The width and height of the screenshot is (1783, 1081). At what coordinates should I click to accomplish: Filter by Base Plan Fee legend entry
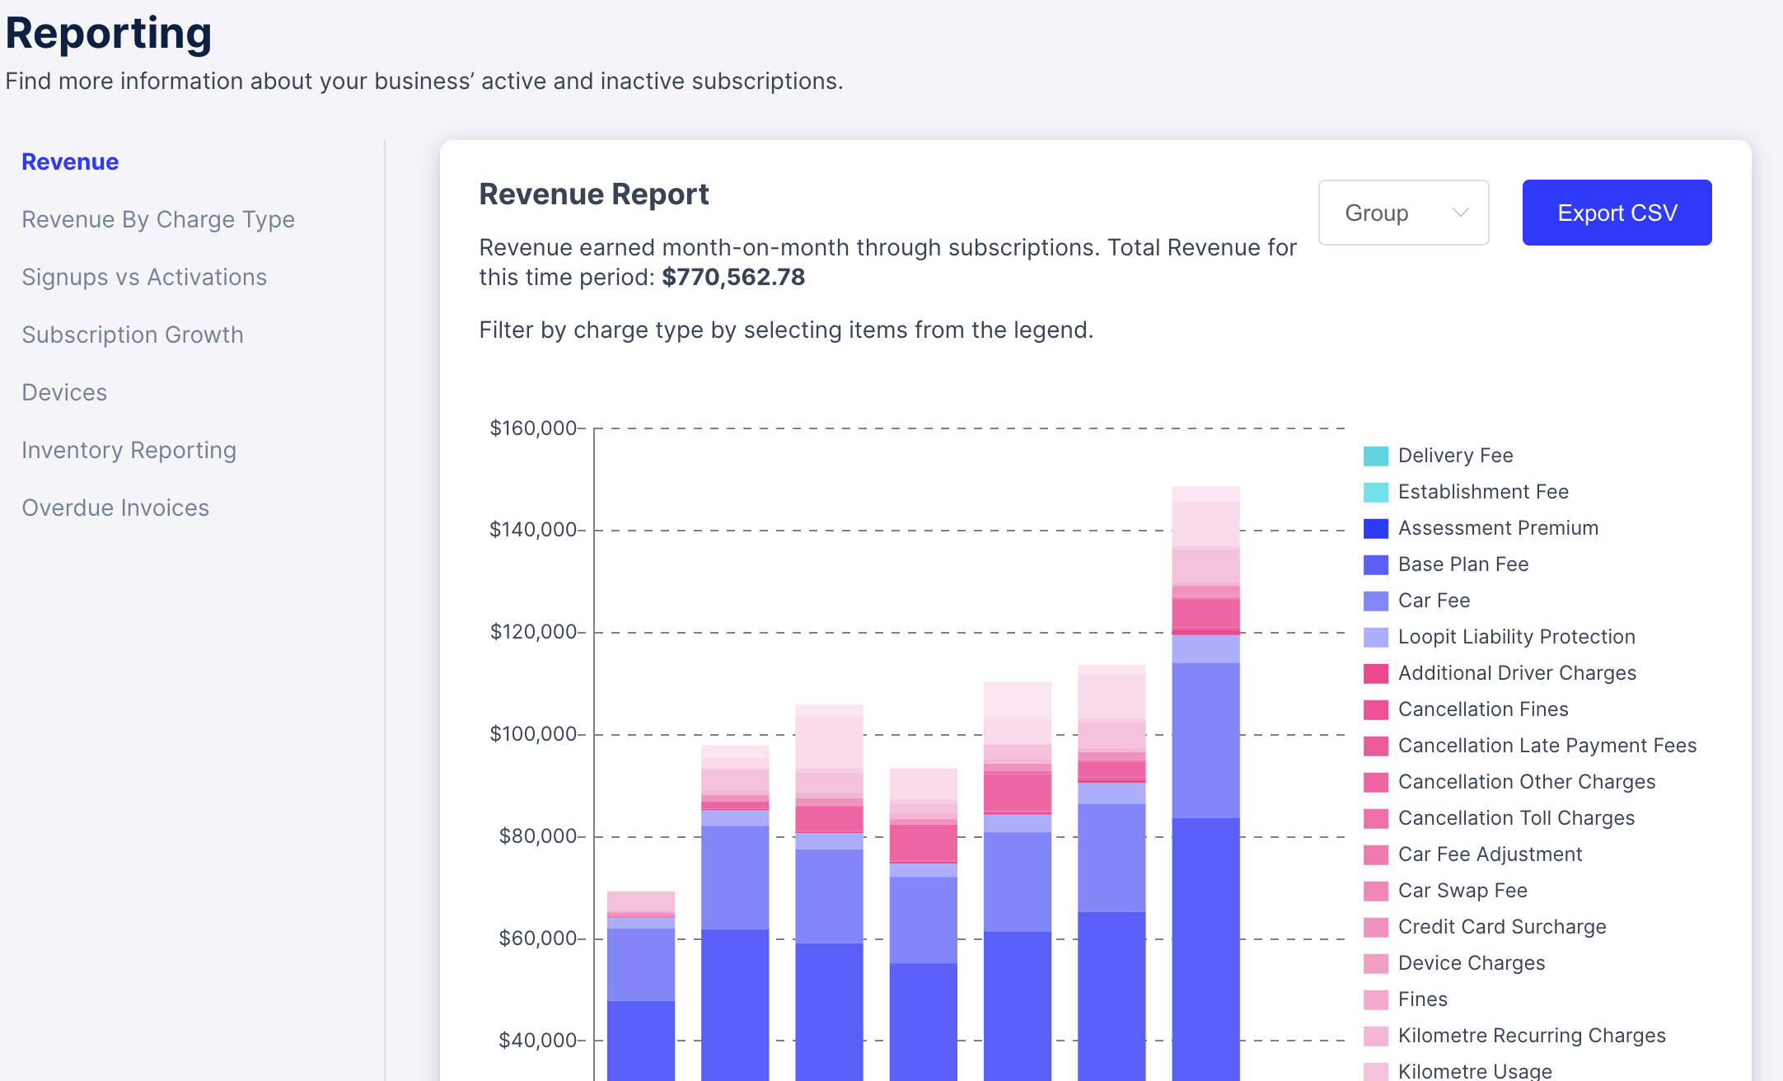(1462, 564)
